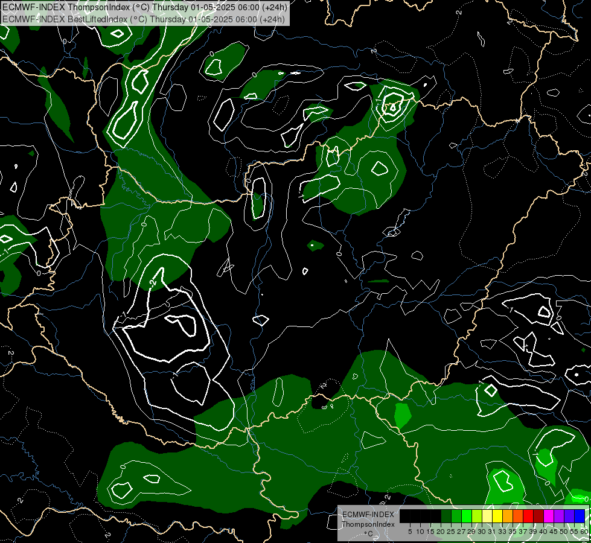Click the legend tick value 40

coord(543,532)
